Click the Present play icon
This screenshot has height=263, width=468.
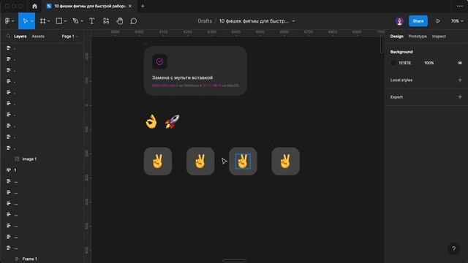(x=438, y=21)
